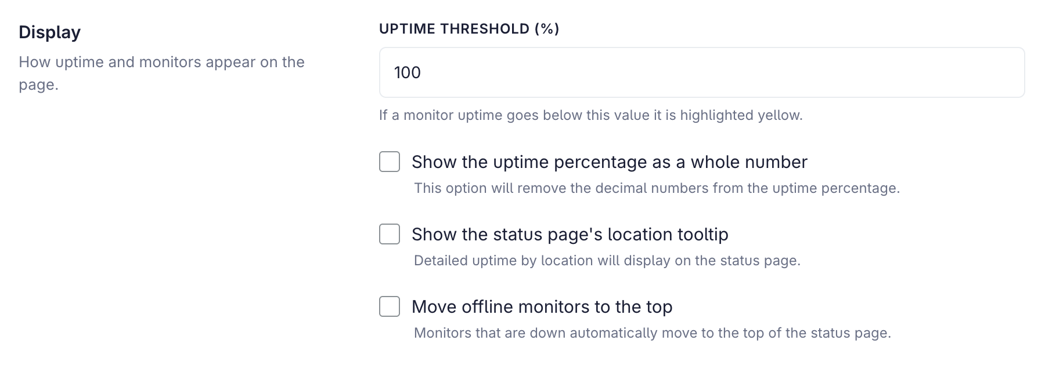Click label 'Show the uptime percentage as a whole number'
Viewport: 1045px width, 373px height.
(610, 162)
